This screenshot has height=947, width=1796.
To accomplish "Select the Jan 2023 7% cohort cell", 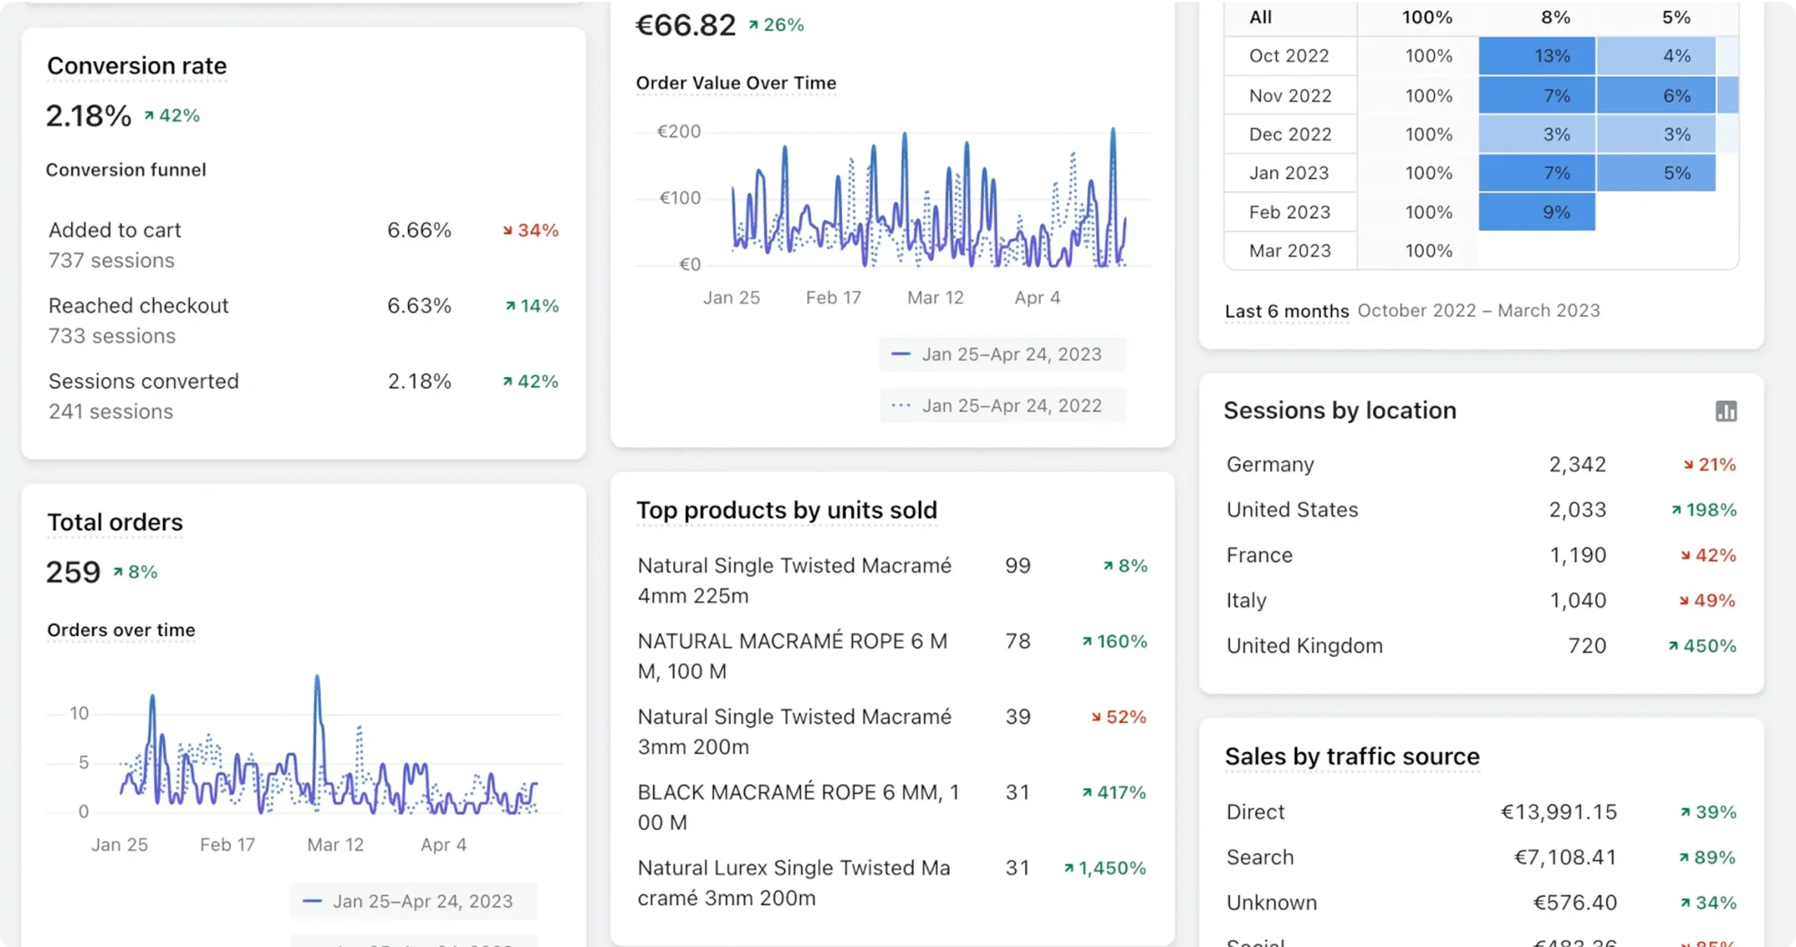I will (x=1536, y=173).
